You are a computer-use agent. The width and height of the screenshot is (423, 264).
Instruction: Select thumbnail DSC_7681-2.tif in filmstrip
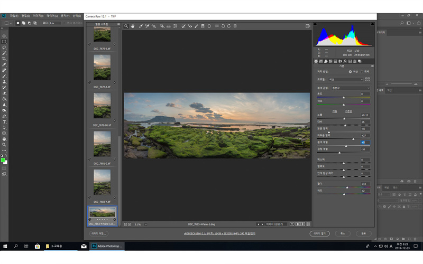[x=102, y=144]
